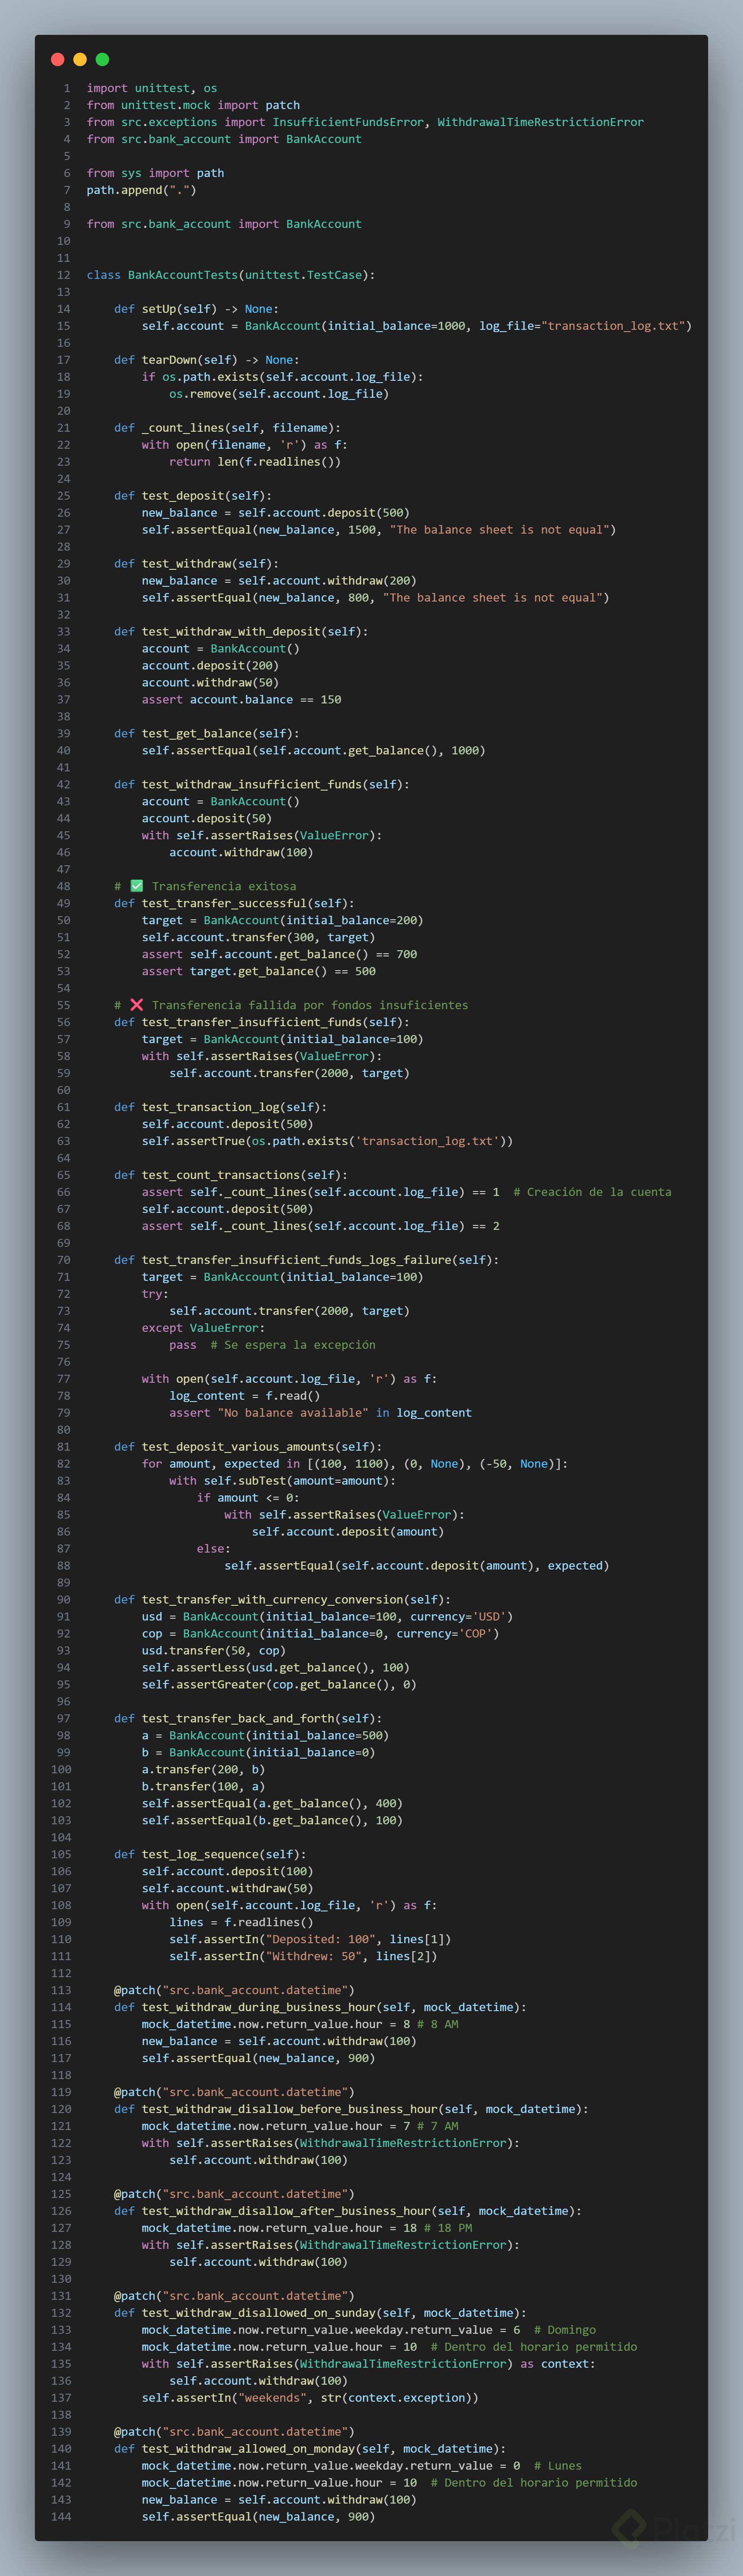Image resolution: width=743 pixels, height=2576 pixels.
Task: Click the red close dot in the title bar
Action: [57, 59]
